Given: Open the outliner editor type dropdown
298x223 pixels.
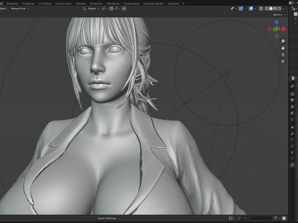Looking at the screenshot, I should click(x=294, y=9).
